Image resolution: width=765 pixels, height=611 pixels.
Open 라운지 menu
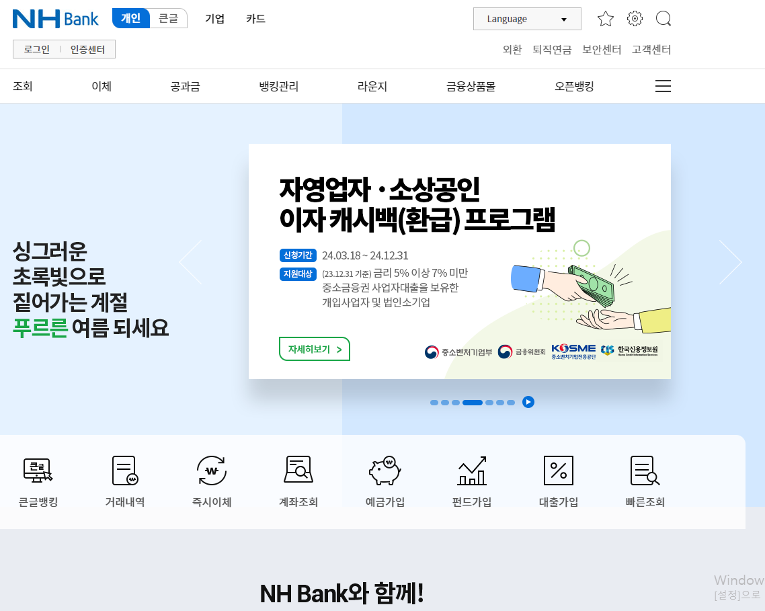(372, 87)
